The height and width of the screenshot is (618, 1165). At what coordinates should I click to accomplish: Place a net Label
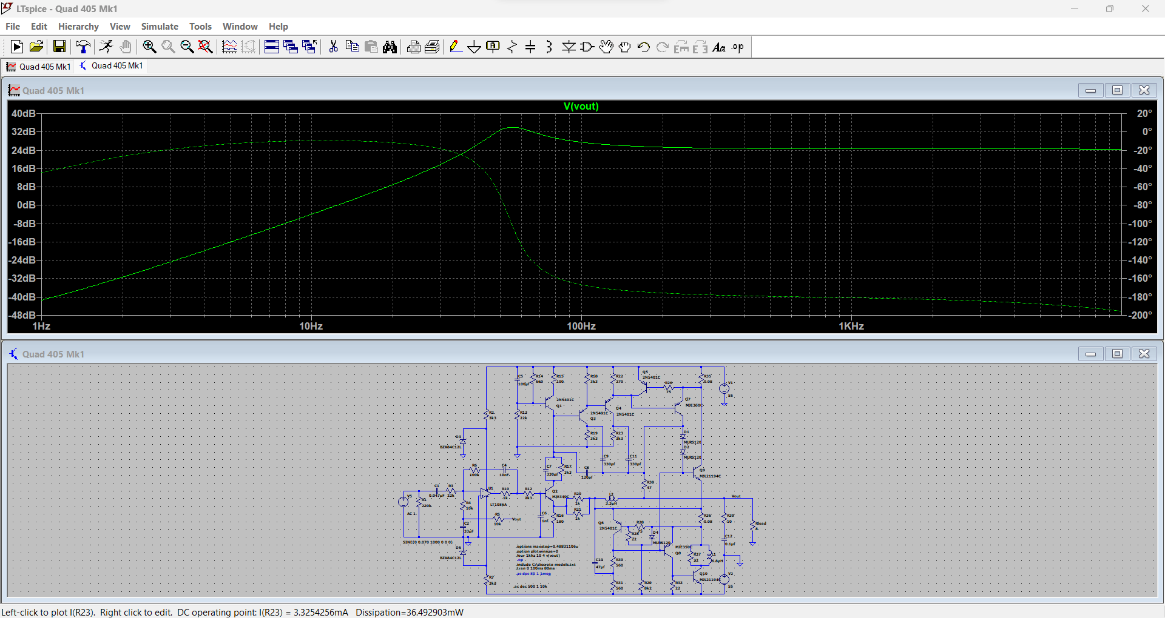tap(493, 47)
